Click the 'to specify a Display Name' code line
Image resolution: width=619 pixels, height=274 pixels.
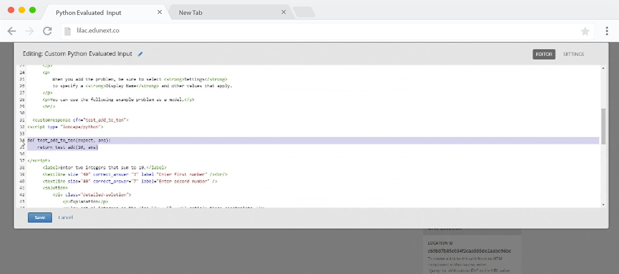142,86
